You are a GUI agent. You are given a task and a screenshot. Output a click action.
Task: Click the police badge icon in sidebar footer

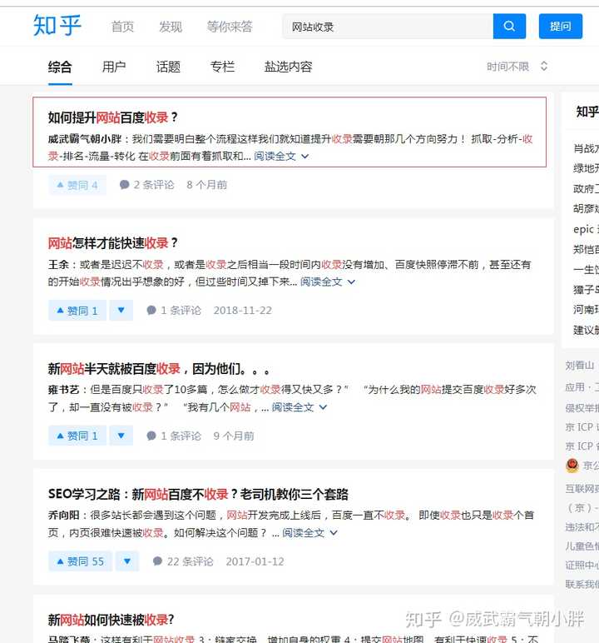[572, 466]
